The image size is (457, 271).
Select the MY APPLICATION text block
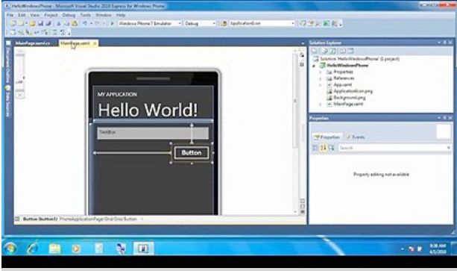[x=117, y=94]
